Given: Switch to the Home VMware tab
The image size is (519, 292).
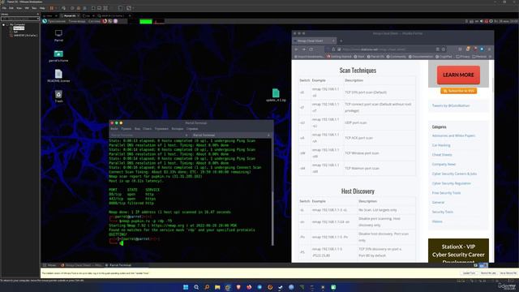Looking at the screenshot, I should [49, 15].
